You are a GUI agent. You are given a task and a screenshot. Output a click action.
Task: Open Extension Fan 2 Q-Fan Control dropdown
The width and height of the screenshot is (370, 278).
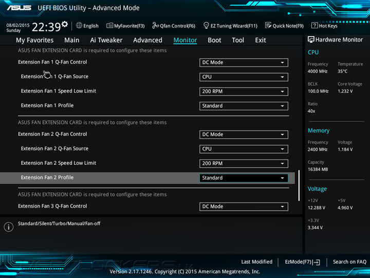pyautogui.click(x=244, y=134)
